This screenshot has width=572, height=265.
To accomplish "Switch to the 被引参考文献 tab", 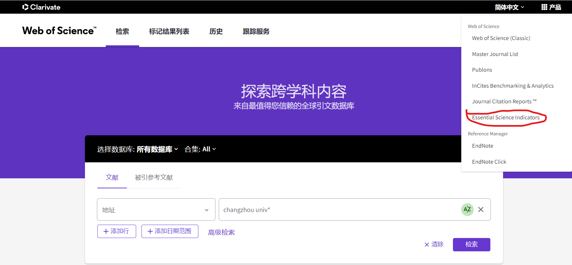I will click(154, 177).
